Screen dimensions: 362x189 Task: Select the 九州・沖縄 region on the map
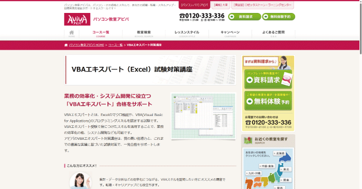254,173
